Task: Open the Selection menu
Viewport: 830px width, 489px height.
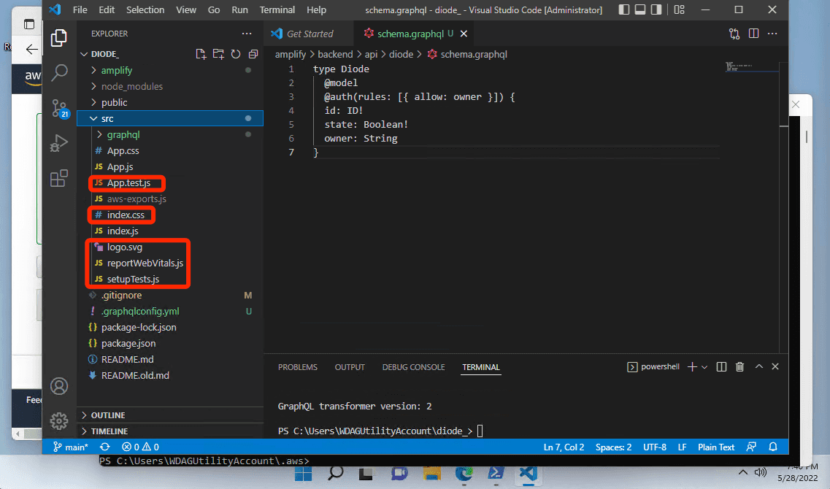Action: pos(145,9)
